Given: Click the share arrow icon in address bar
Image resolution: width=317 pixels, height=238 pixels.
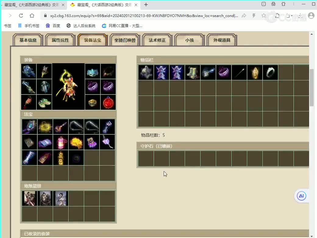Looking at the screenshot, I should [x=244, y=16].
